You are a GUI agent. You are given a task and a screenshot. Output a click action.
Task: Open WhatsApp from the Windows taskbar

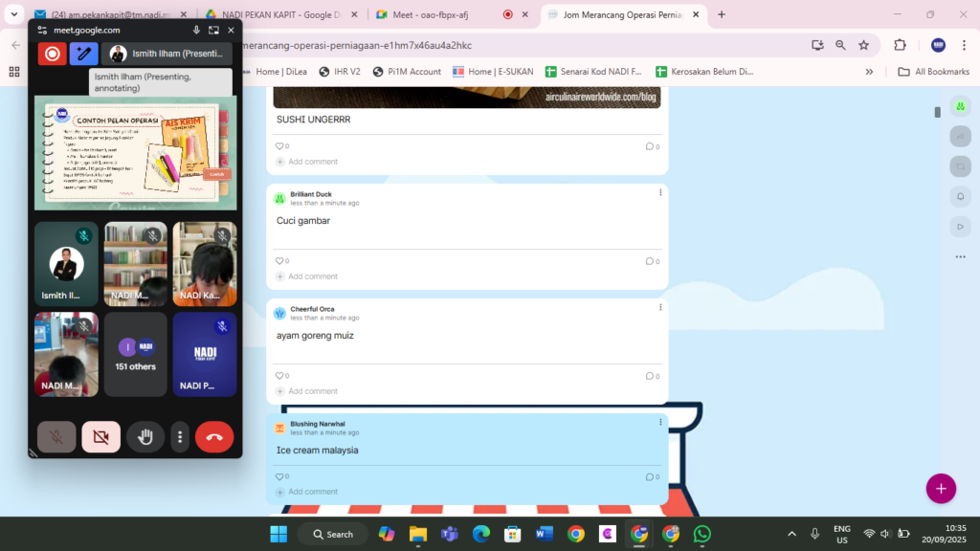click(x=702, y=534)
